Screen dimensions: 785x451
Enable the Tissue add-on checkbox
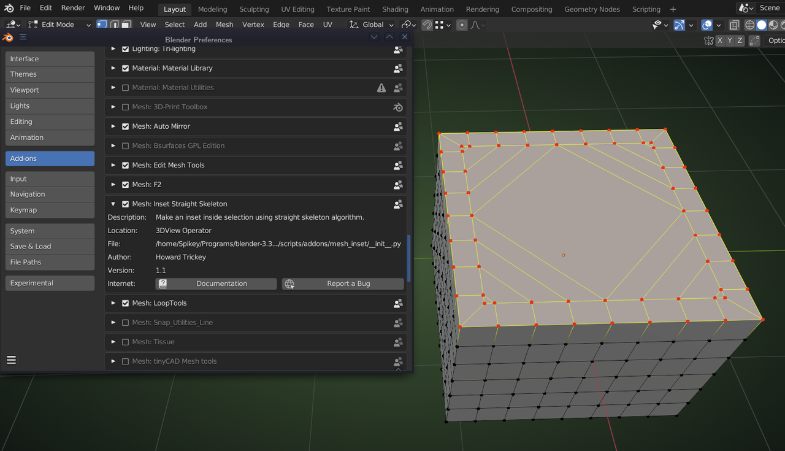coord(126,342)
